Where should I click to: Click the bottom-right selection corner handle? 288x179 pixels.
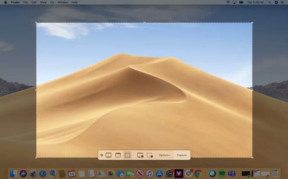252,157
